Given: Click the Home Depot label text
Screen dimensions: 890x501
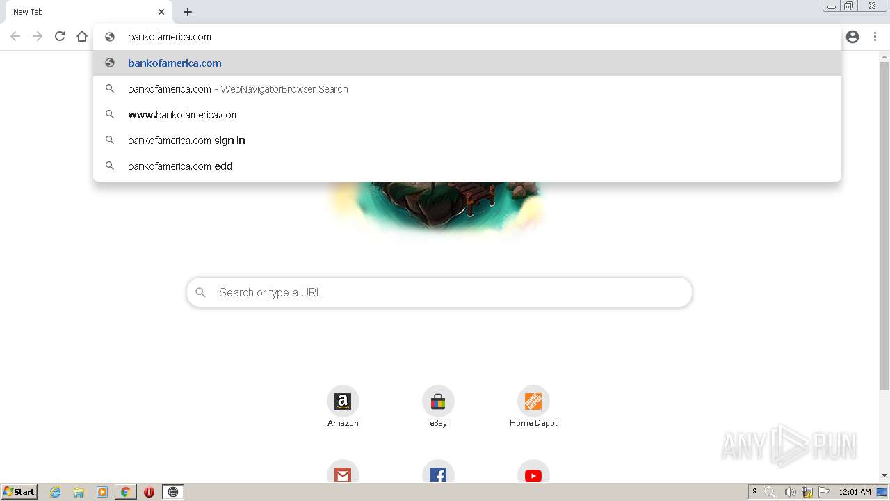Looking at the screenshot, I should pyautogui.click(x=533, y=423).
